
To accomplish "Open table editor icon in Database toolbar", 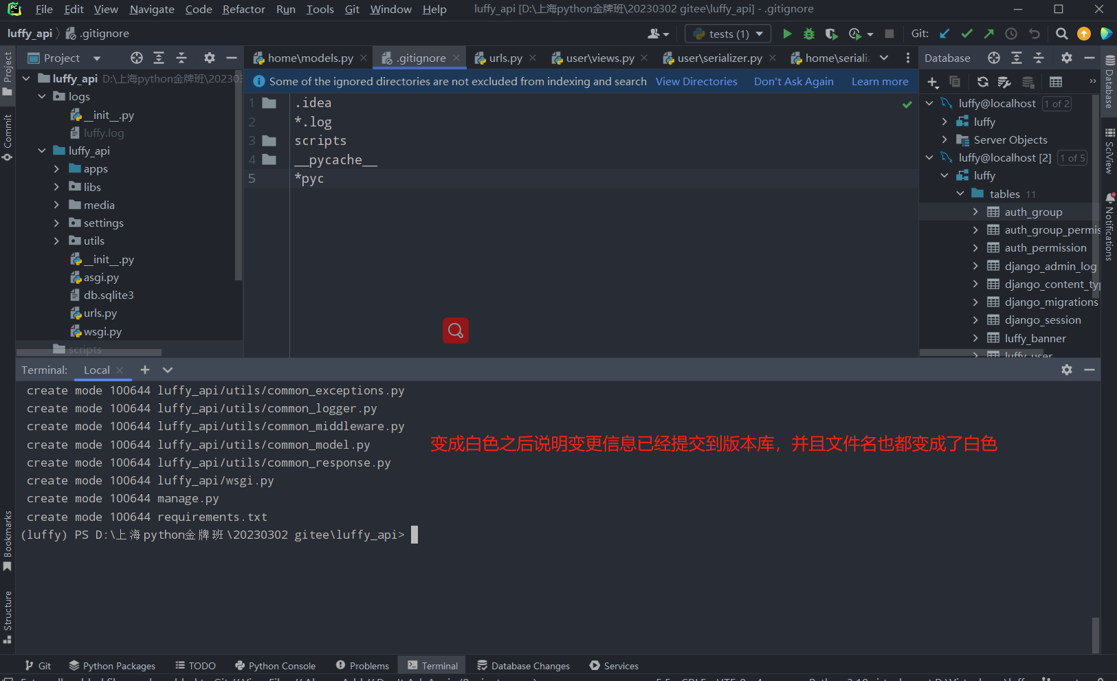I will pyautogui.click(x=1056, y=82).
